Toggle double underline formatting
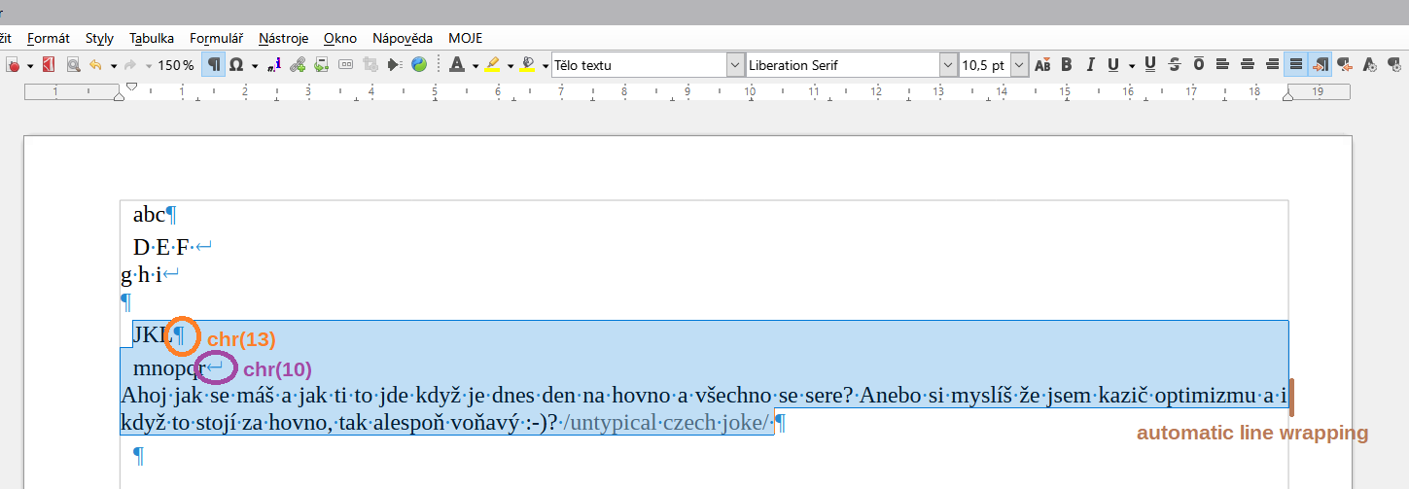 [x=1150, y=65]
